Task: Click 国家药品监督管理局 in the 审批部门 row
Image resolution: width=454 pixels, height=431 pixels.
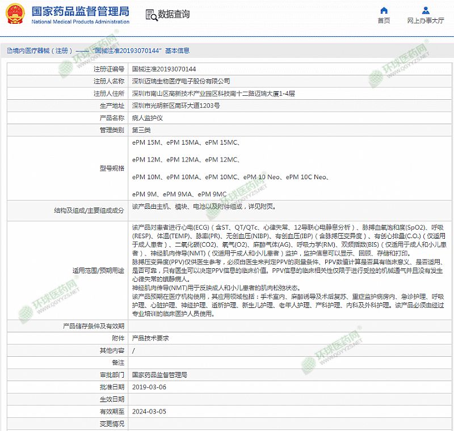Action: tap(159, 375)
